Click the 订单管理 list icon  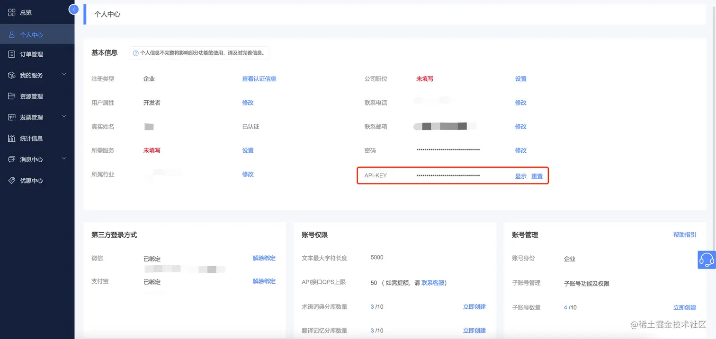tap(12, 54)
